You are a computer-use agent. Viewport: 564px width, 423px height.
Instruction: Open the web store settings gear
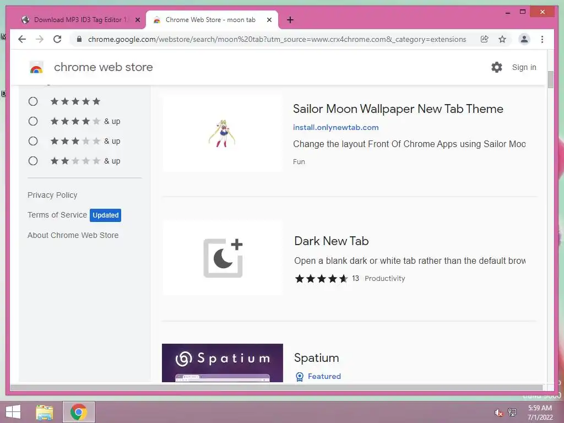(497, 67)
